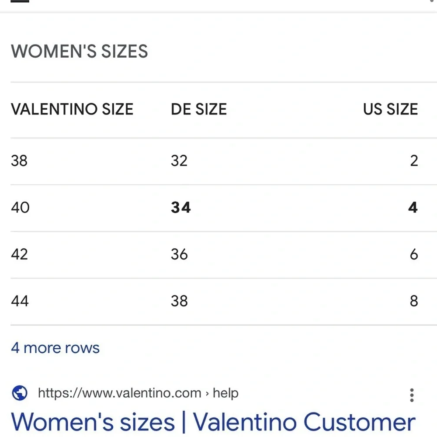This screenshot has height=437, width=437.
Task: Click Valentino size 38 in first row
Action: [19, 161]
